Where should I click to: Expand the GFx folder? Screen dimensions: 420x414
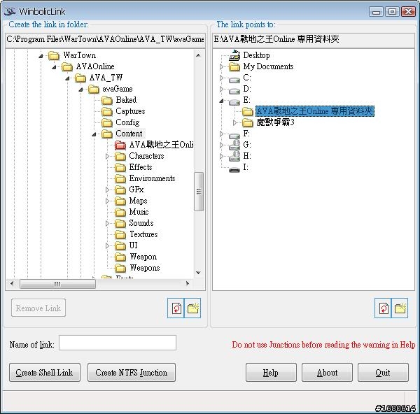click(x=107, y=190)
